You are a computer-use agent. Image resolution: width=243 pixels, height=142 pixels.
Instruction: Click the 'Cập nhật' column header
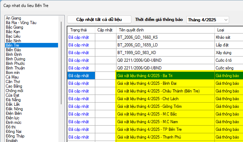[106, 30]
